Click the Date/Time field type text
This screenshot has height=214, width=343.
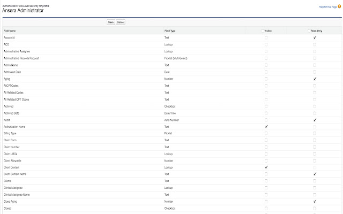(170, 113)
